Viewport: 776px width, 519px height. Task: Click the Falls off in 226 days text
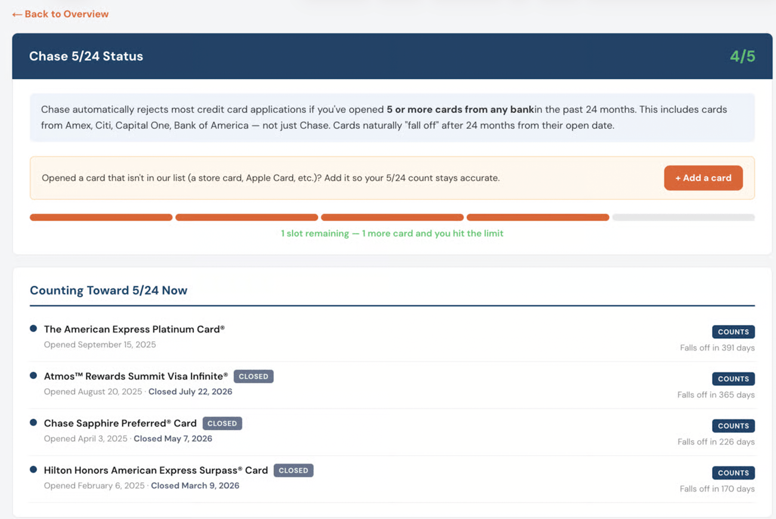[x=716, y=442]
